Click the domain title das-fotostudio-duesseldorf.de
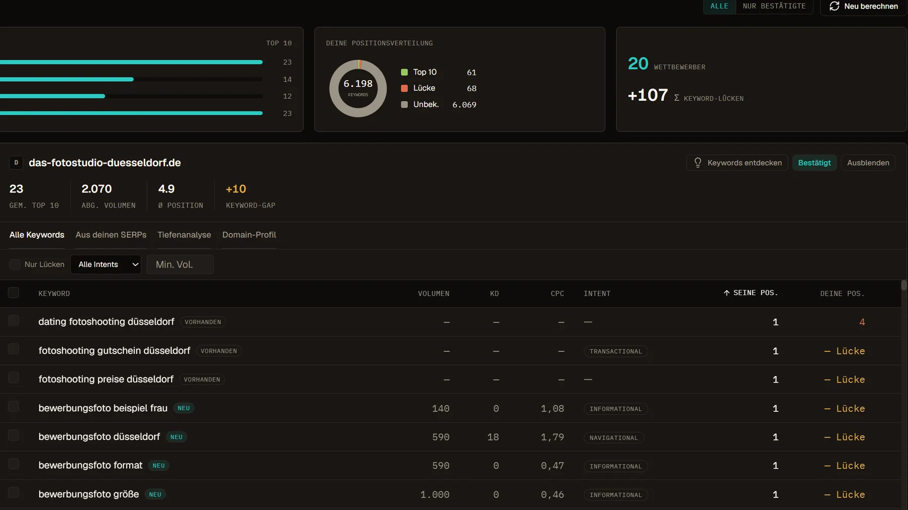The width and height of the screenshot is (908, 510). pyautogui.click(x=105, y=162)
